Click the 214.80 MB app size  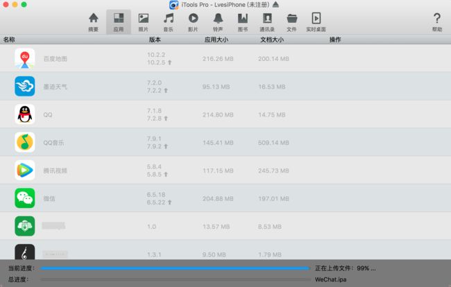click(x=218, y=115)
